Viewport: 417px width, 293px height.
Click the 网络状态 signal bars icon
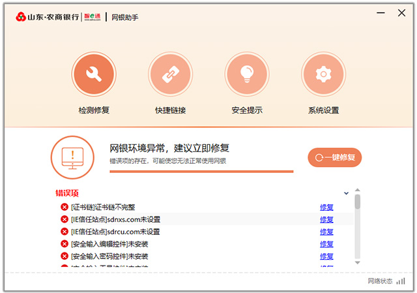point(400,281)
